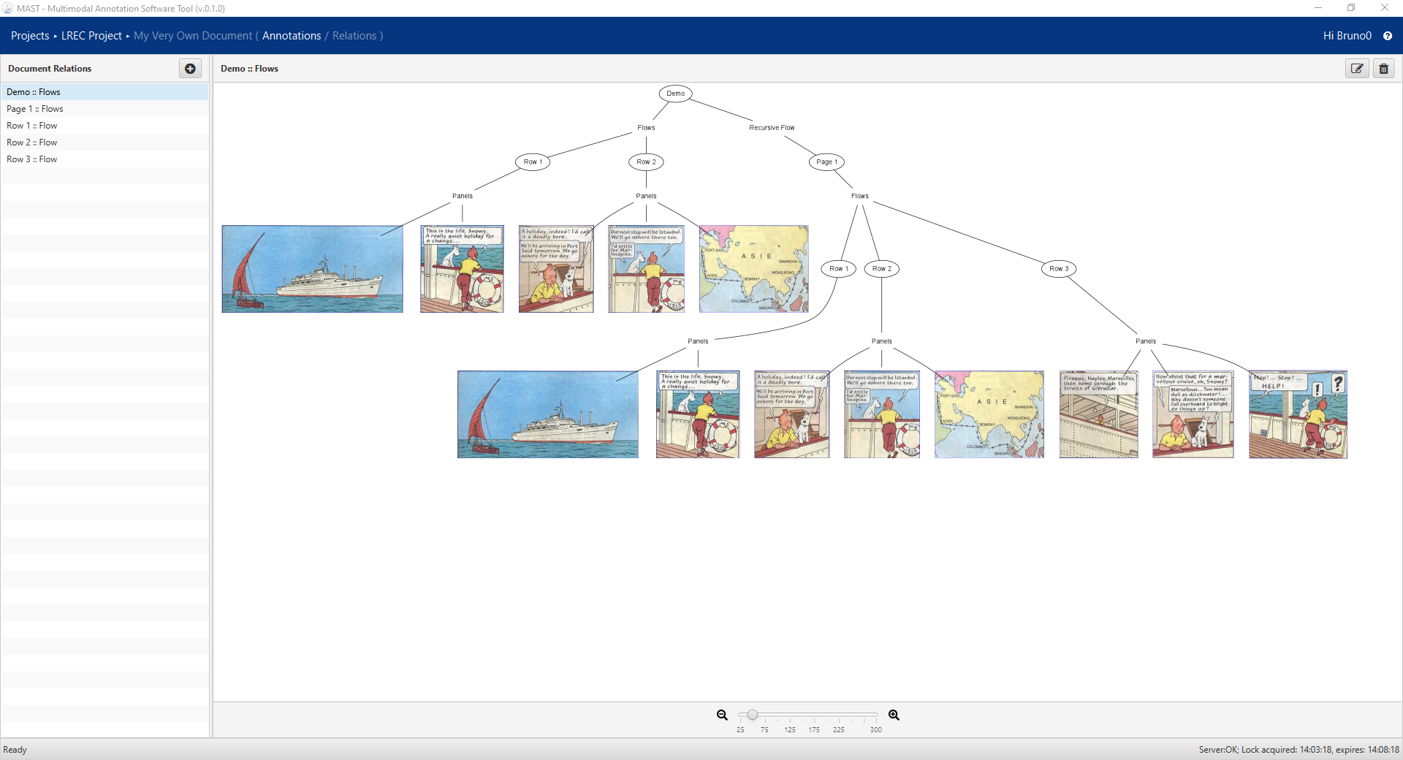The image size is (1403, 760).
Task: Click the Page 1 graph node
Action: [826, 162]
